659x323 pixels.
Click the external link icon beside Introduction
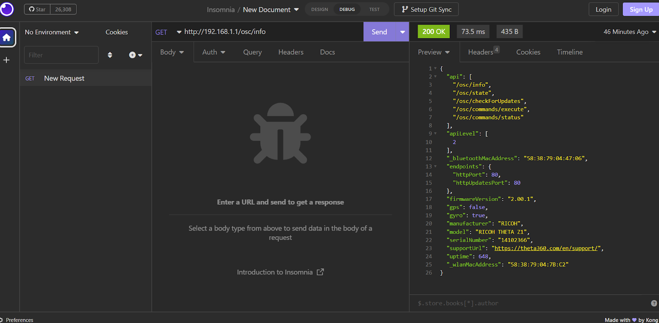point(320,272)
